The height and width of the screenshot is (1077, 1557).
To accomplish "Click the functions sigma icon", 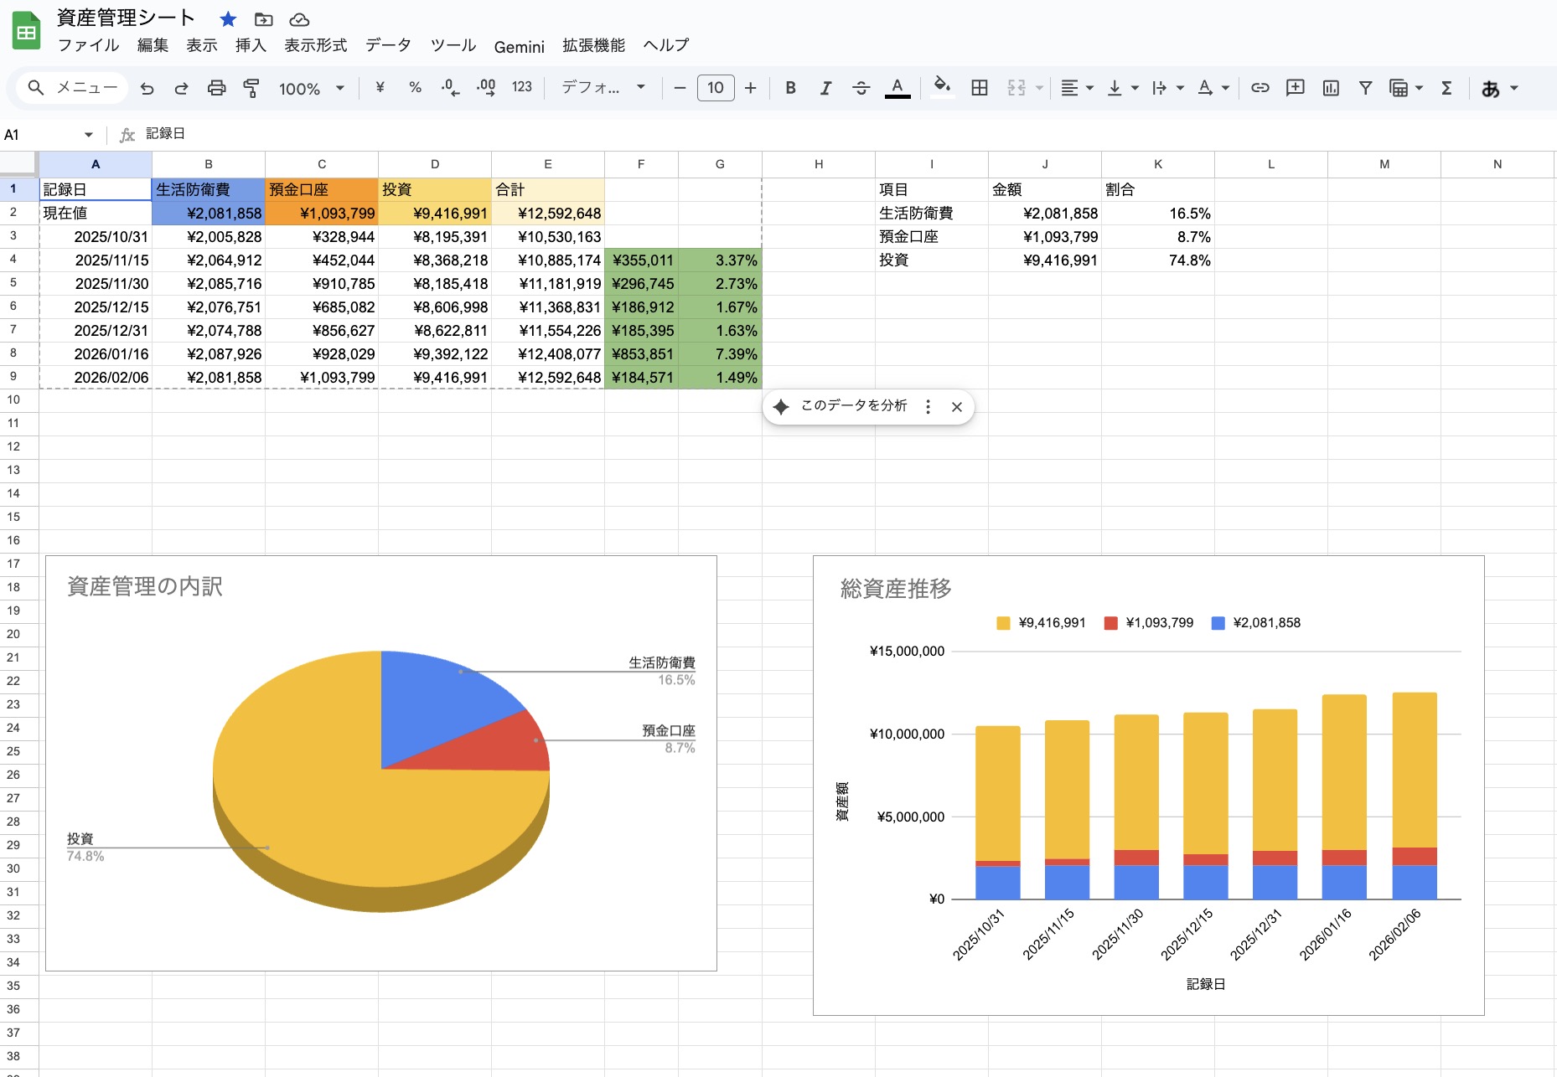I will 1446,87.
